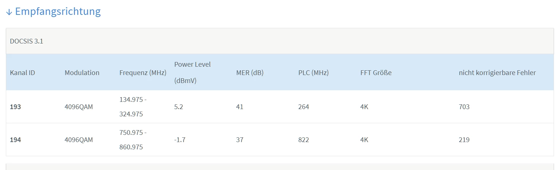Click the down arrow beside Empfangsrichtung

pos(9,12)
